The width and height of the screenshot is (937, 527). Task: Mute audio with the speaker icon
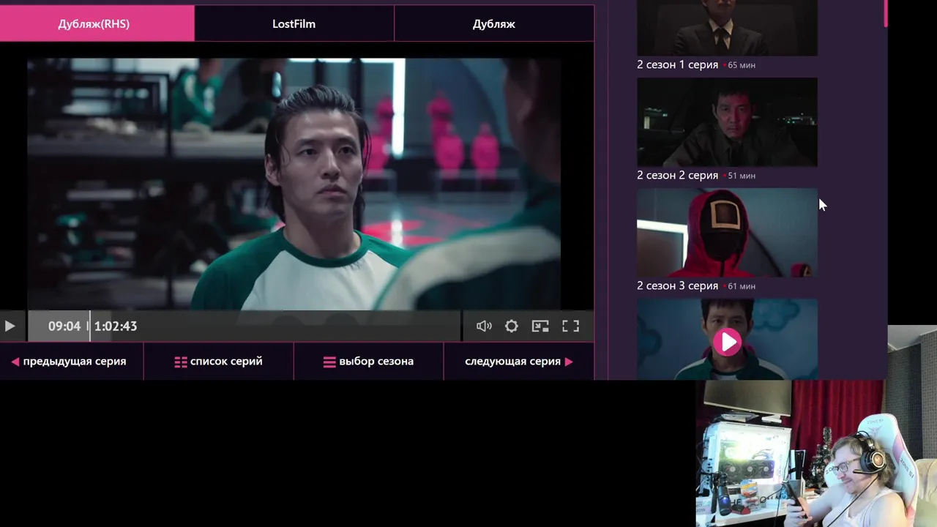(x=484, y=326)
